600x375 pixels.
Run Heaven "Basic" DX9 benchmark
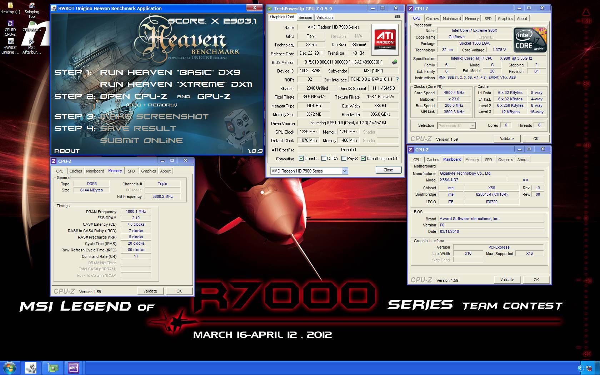(x=170, y=72)
